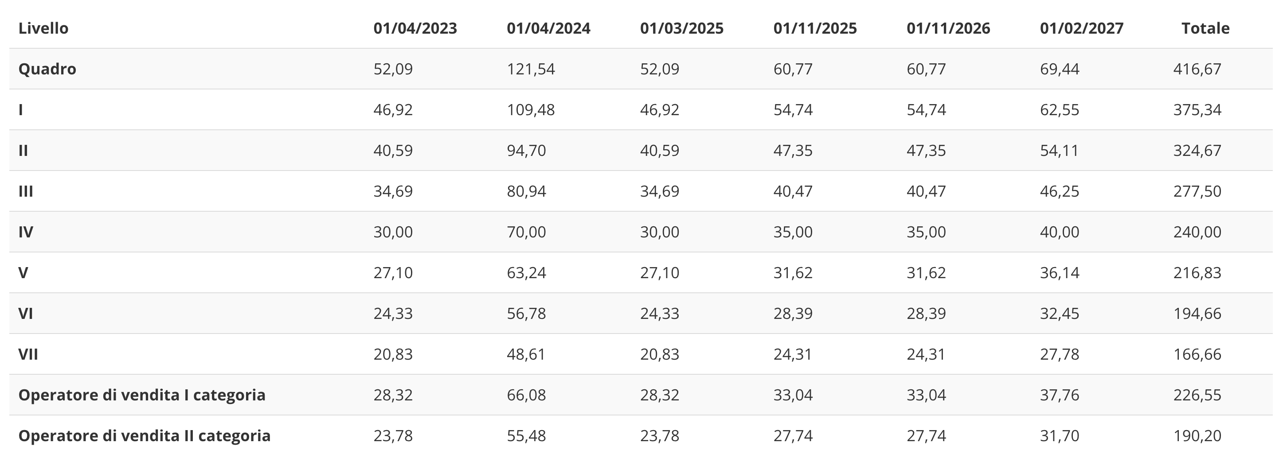Select the Quadro row label
This screenshot has height=458, width=1283.
(x=47, y=69)
